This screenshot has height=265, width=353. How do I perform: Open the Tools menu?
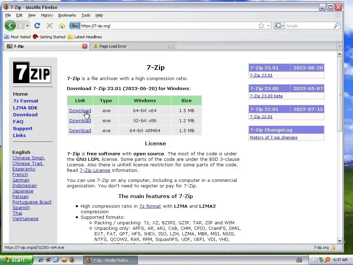pos(86,15)
